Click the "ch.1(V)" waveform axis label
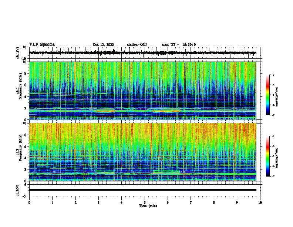The width and height of the screenshot is (293, 227). tap(18, 53)
